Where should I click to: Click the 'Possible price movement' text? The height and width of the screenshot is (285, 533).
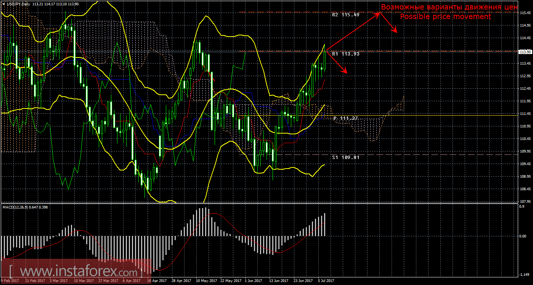pyautogui.click(x=445, y=17)
